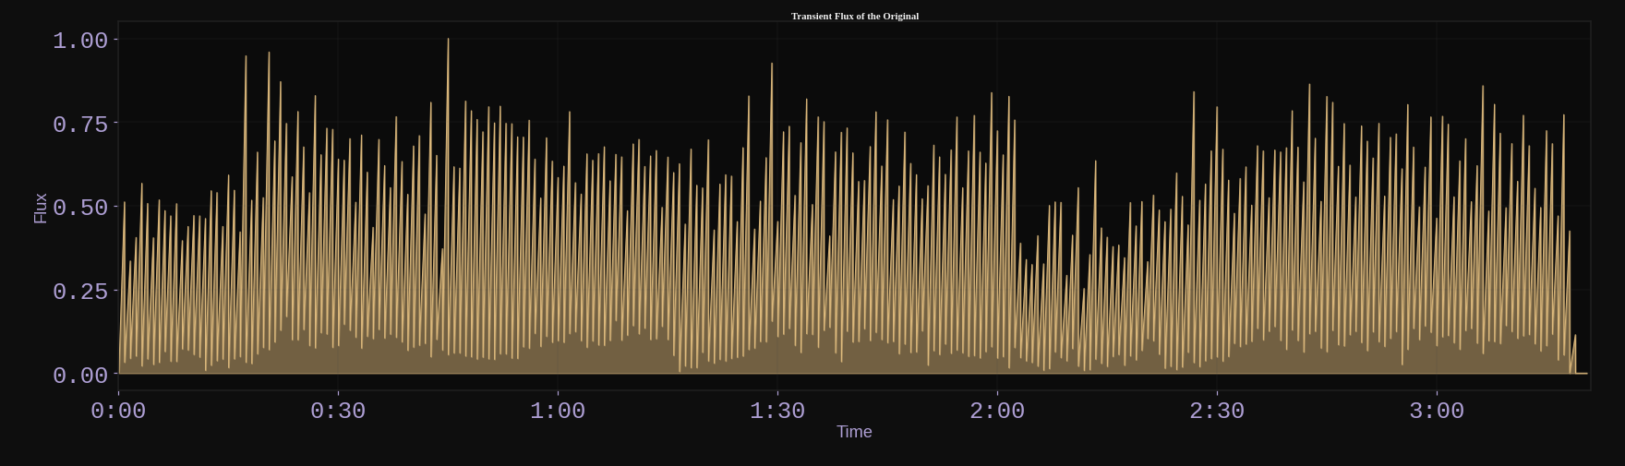
Task: Click the 0.00 y-axis tick label
Action: click(80, 376)
